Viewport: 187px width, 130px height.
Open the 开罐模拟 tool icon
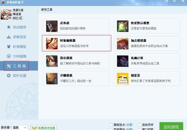click(52, 79)
